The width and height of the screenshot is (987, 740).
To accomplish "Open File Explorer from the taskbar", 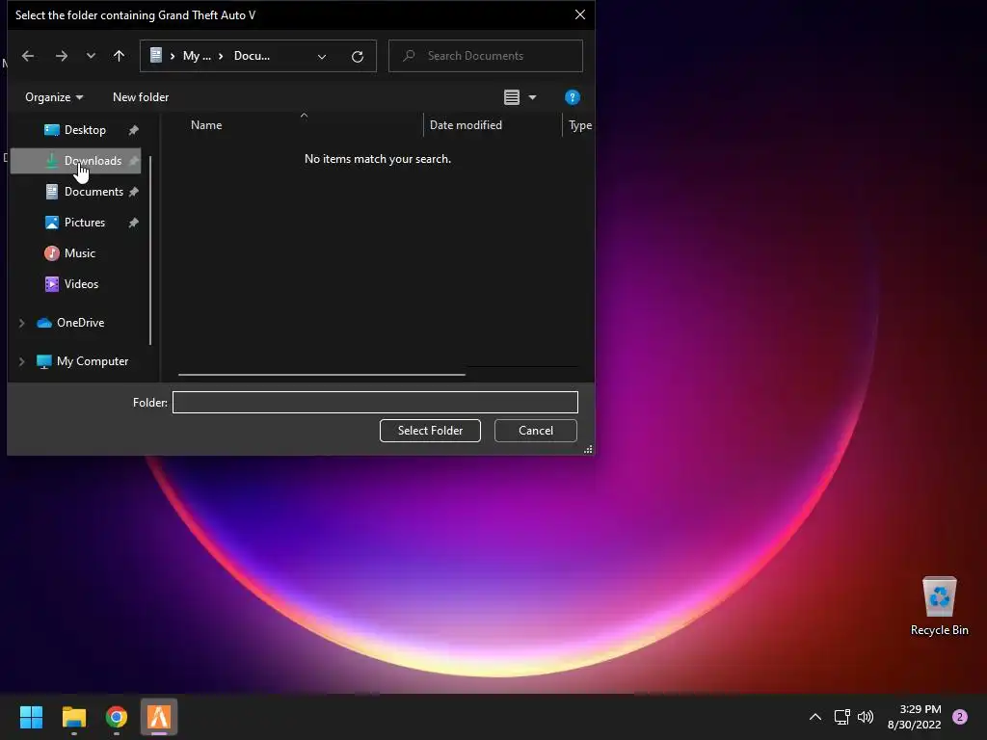I will pyautogui.click(x=73, y=717).
